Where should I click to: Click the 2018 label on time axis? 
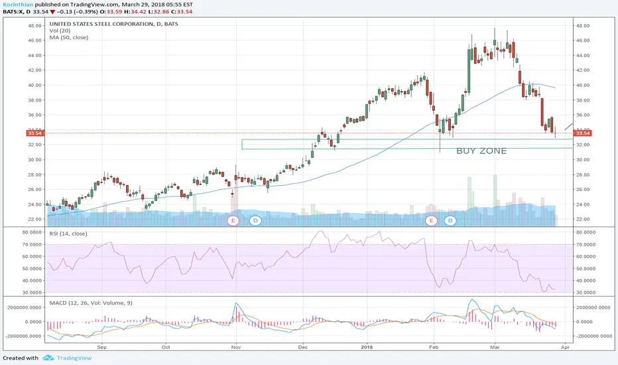tap(367, 347)
